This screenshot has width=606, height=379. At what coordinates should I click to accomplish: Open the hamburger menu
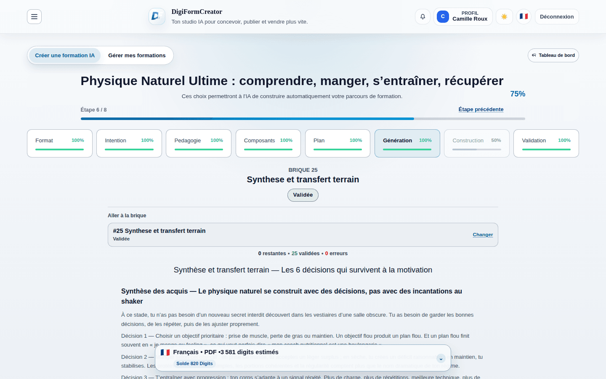34,17
